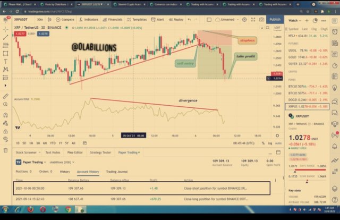The height and width of the screenshot is (220, 340).
Task: Expand the Watch list name dropdown
Action: point(295,21)
